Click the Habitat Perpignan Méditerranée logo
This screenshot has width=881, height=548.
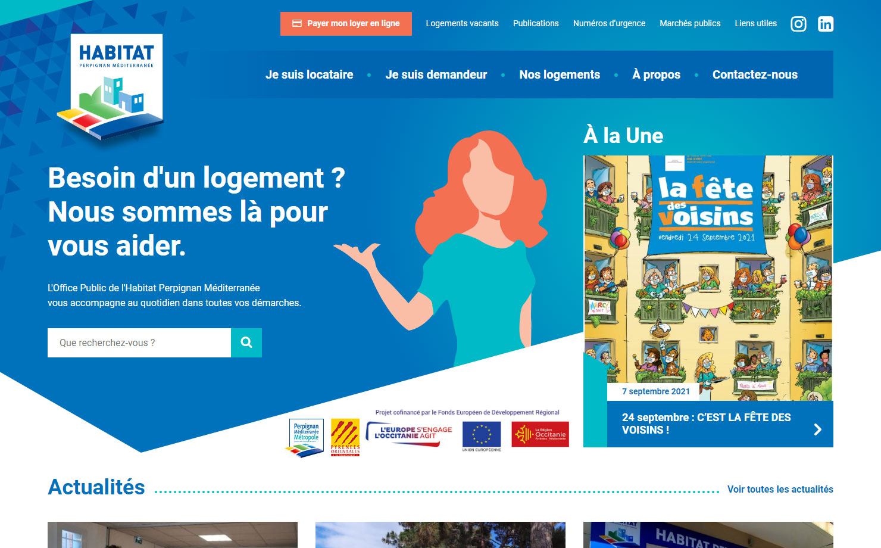(111, 86)
